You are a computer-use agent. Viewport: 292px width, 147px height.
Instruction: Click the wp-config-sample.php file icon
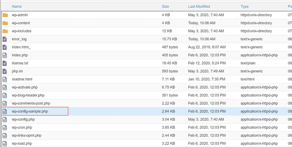pos(5,111)
